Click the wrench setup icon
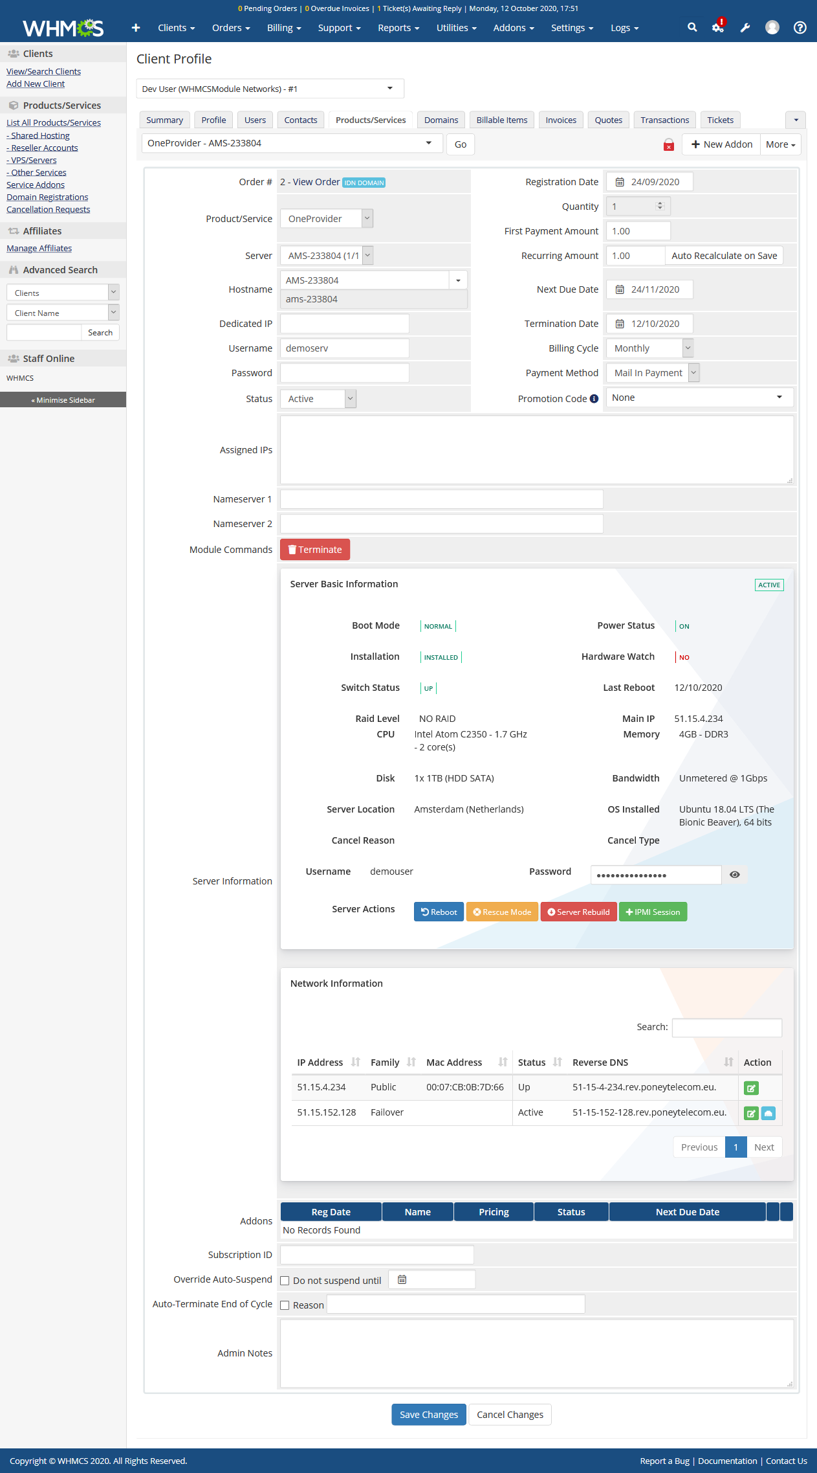Screen dimensions: 817x1473 pos(745,28)
